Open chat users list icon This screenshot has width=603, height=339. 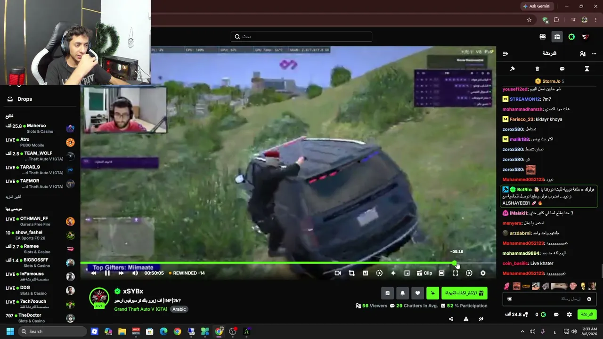pyautogui.click(x=583, y=54)
